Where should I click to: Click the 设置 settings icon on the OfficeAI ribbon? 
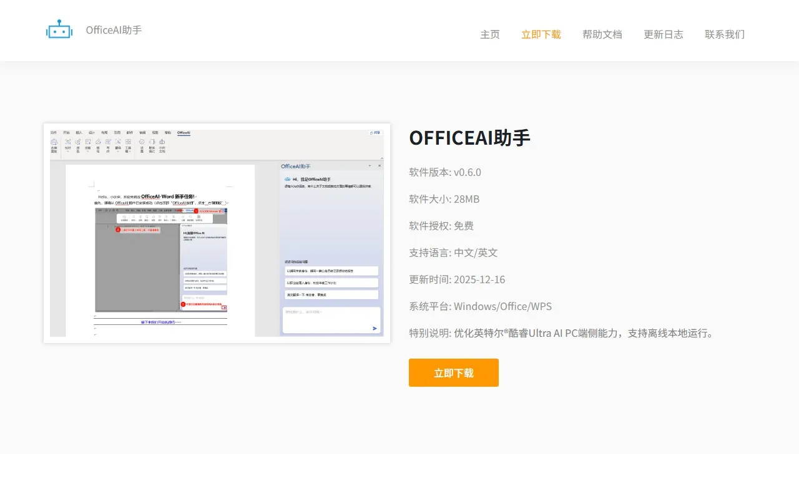(141, 142)
